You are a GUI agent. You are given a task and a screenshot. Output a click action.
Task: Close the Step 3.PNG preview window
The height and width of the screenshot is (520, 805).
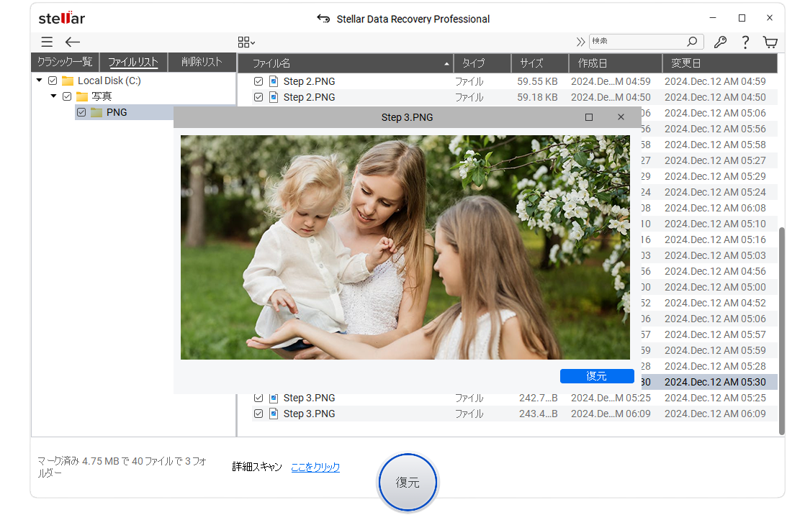(621, 117)
